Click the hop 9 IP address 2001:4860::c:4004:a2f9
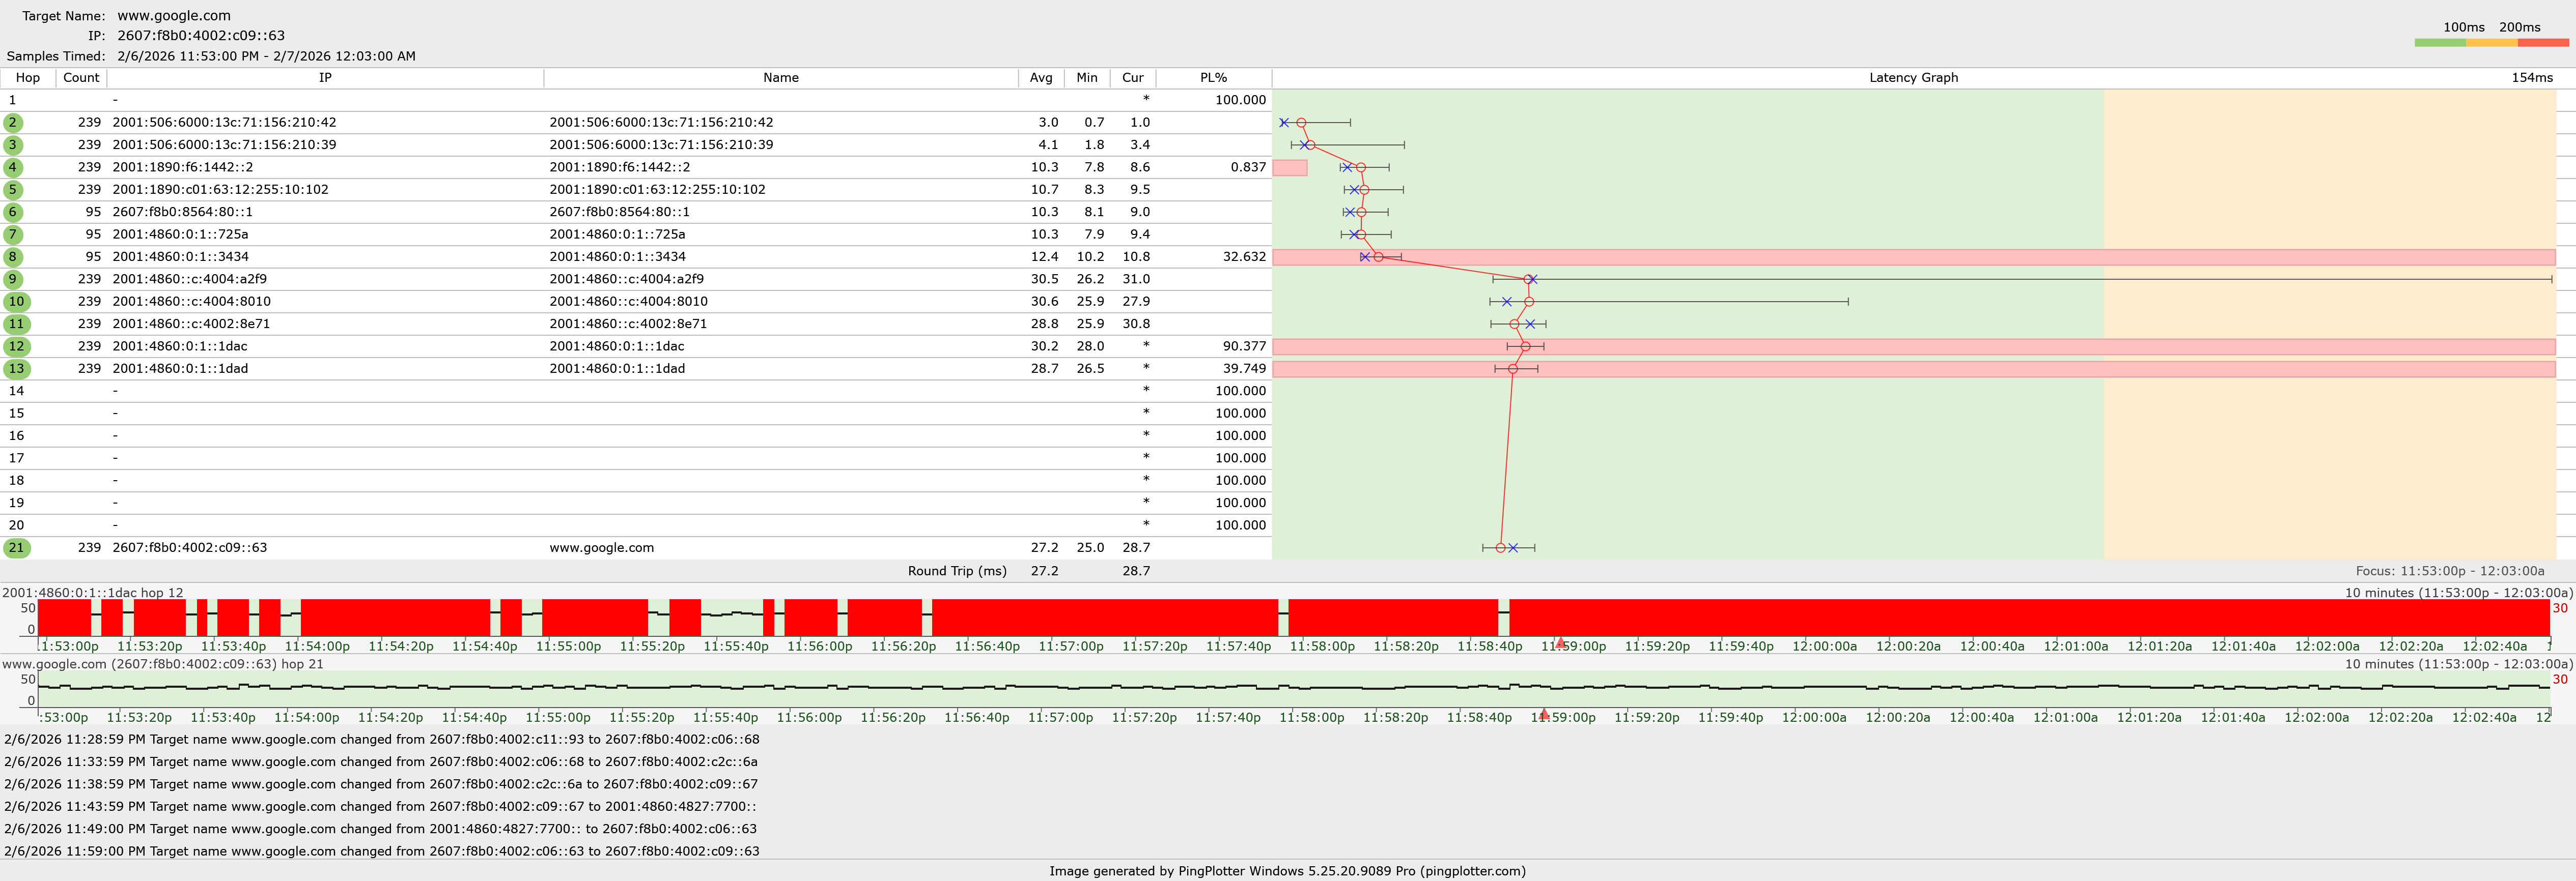The image size is (2576, 881). point(189,279)
